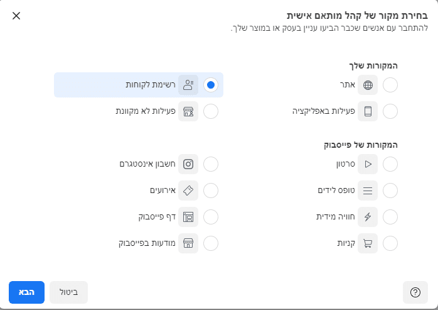
Task: Select the דף פייסבוק radio button
Action: tap(211, 217)
